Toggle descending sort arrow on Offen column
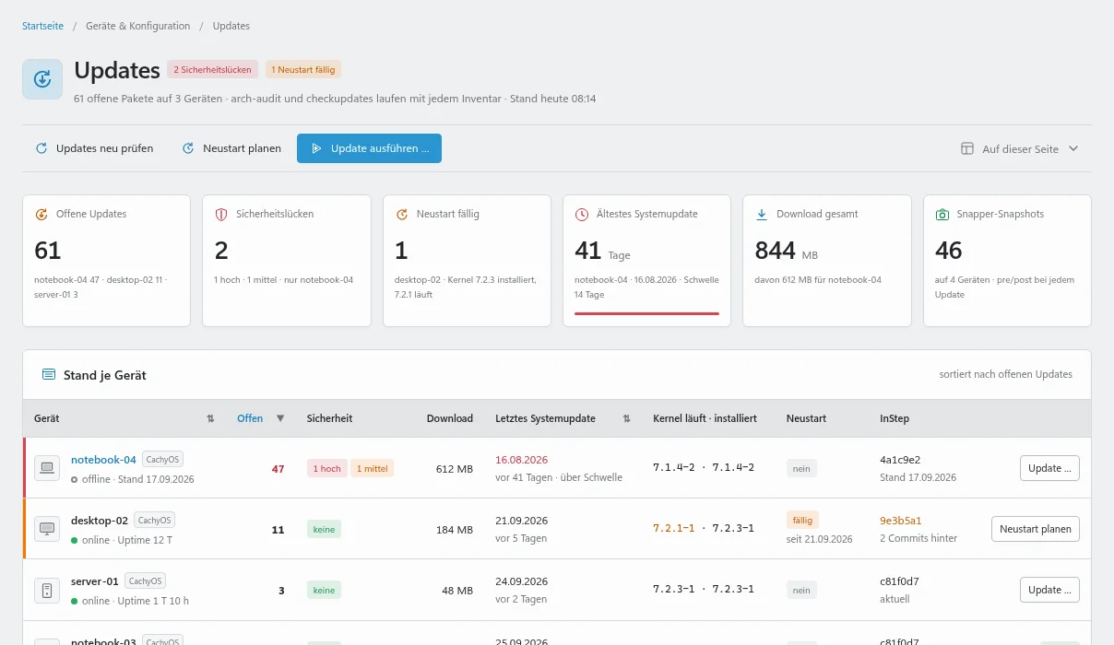Image resolution: width=1114 pixels, height=645 pixels. 280,418
